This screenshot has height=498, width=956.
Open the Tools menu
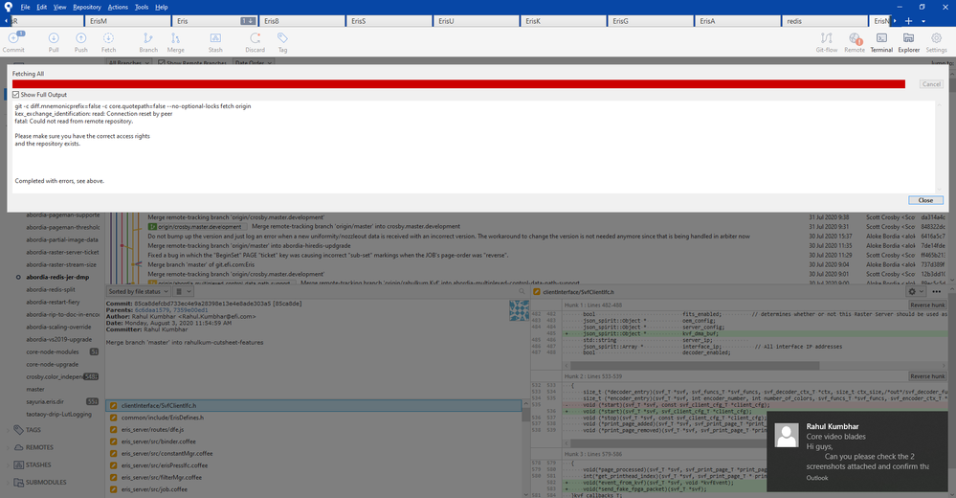coord(142,8)
